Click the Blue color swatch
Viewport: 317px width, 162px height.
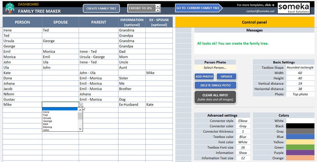click(300, 137)
